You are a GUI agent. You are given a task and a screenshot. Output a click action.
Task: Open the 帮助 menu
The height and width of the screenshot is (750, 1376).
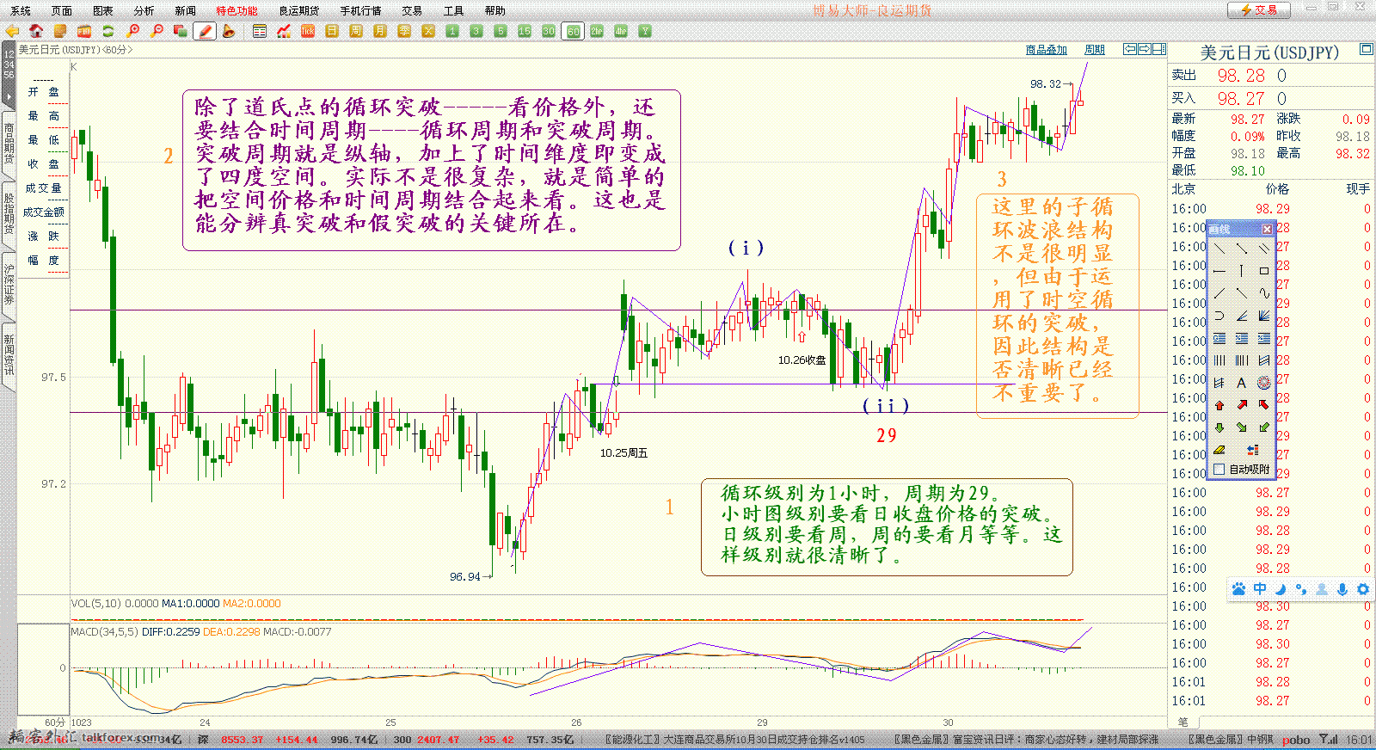494,10
